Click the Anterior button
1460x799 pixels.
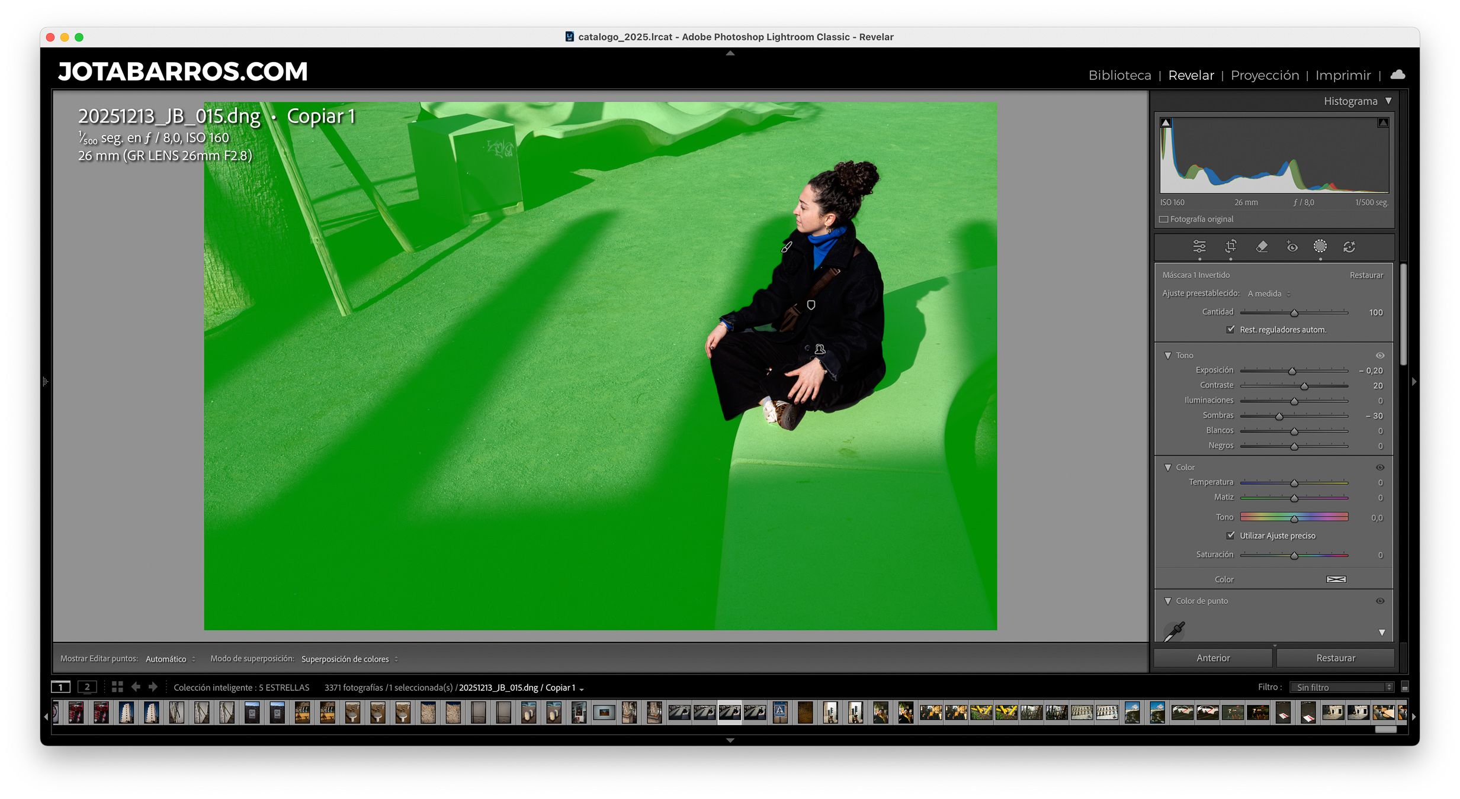(1212, 658)
